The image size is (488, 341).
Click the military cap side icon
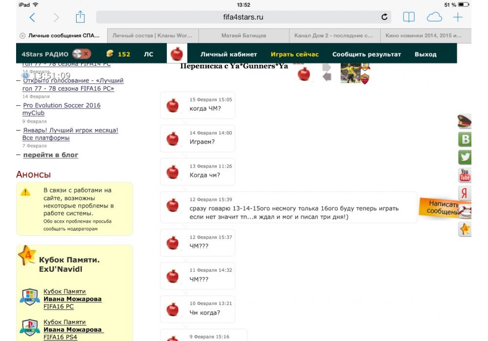[465, 121]
